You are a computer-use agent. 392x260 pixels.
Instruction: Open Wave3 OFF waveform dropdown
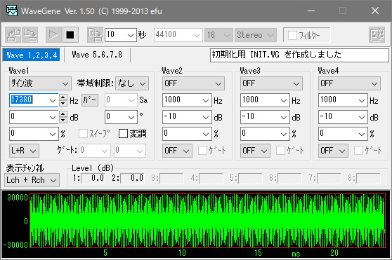271,83
